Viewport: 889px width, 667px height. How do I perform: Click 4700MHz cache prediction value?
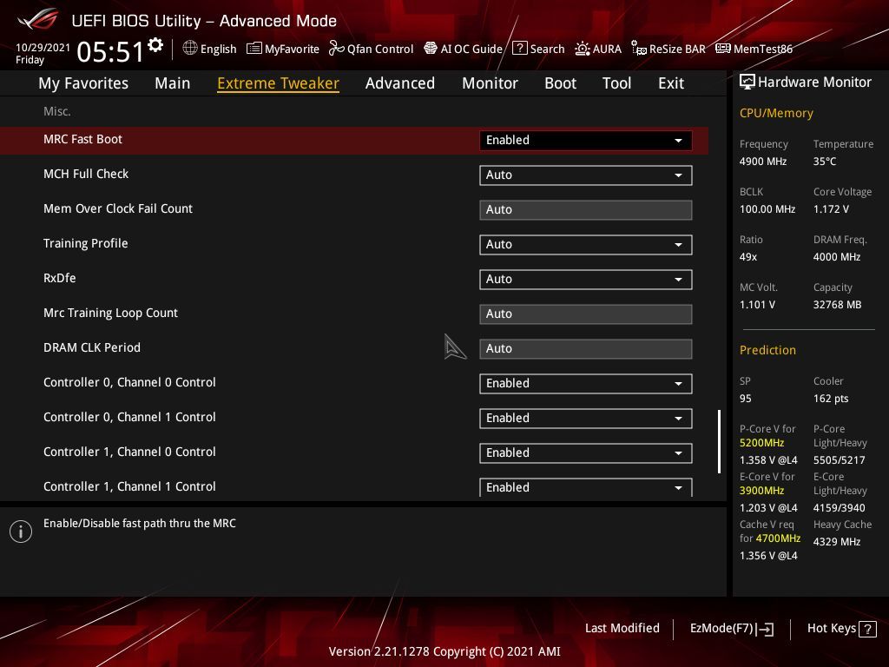pyautogui.click(x=778, y=538)
